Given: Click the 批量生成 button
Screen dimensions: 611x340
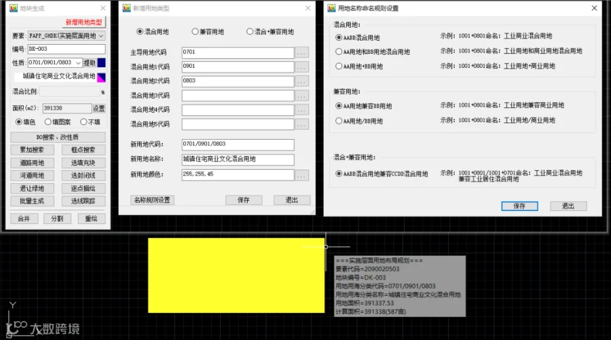Looking at the screenshot, I should [x=32, y=201].
